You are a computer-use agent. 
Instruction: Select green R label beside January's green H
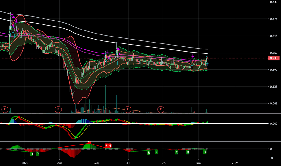[37, 154]
